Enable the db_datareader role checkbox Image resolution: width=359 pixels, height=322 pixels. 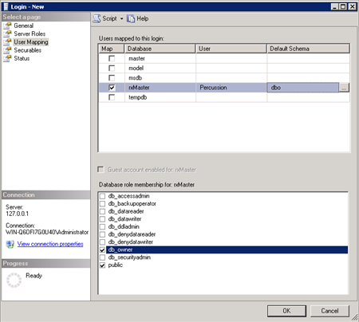click(102, 211)
